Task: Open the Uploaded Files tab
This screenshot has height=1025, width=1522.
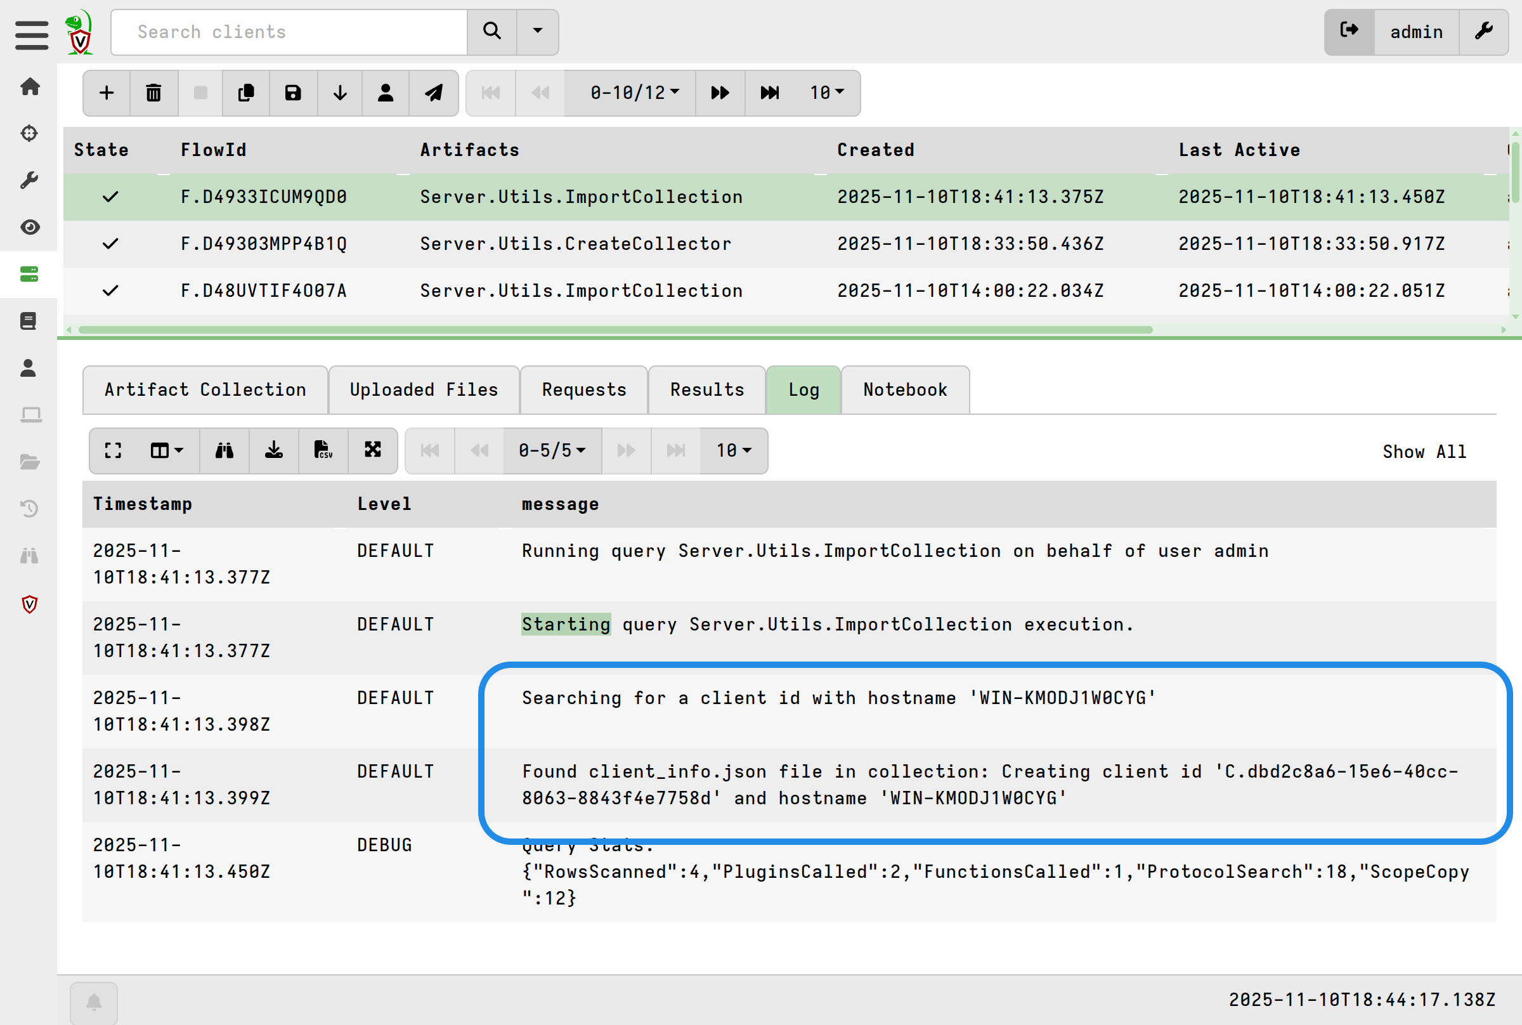Action: coord(424,389)
